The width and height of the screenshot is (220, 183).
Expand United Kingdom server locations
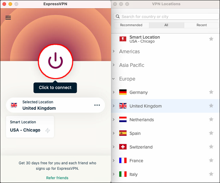pos(114,106)
